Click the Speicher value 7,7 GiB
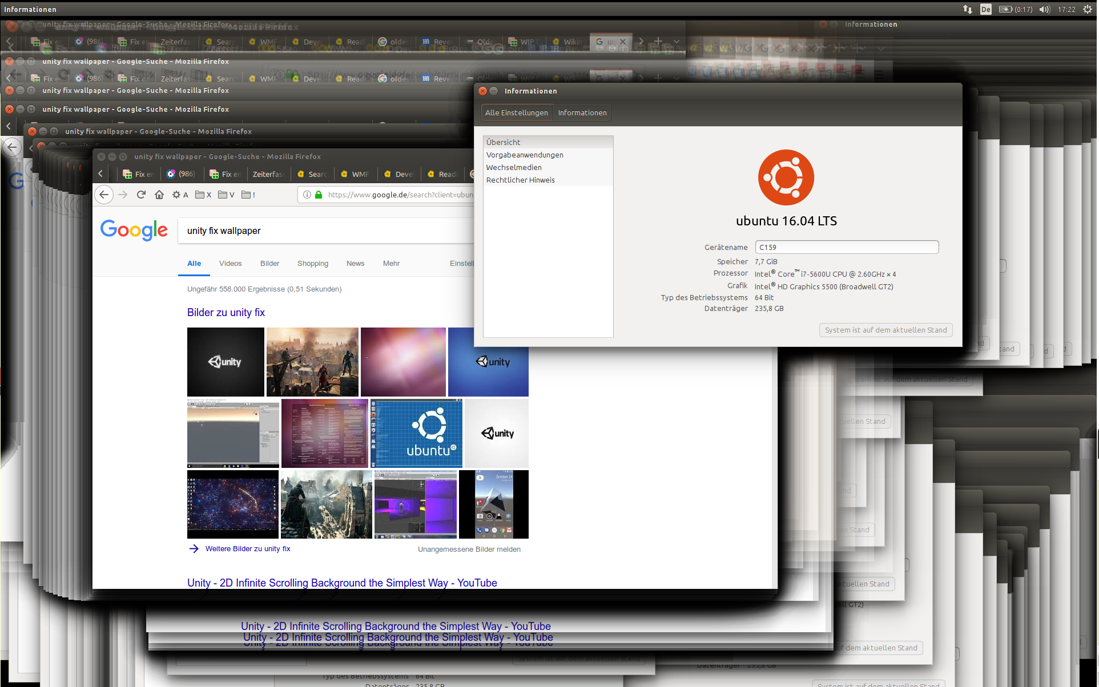 click(766, 261)
